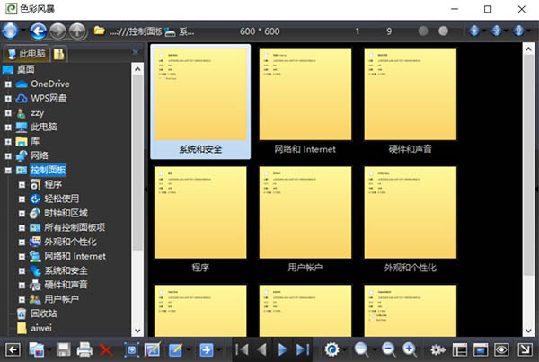Select the 外观和个性化 thumbnail
Screen dimensions: 539x362
(411, 220)
